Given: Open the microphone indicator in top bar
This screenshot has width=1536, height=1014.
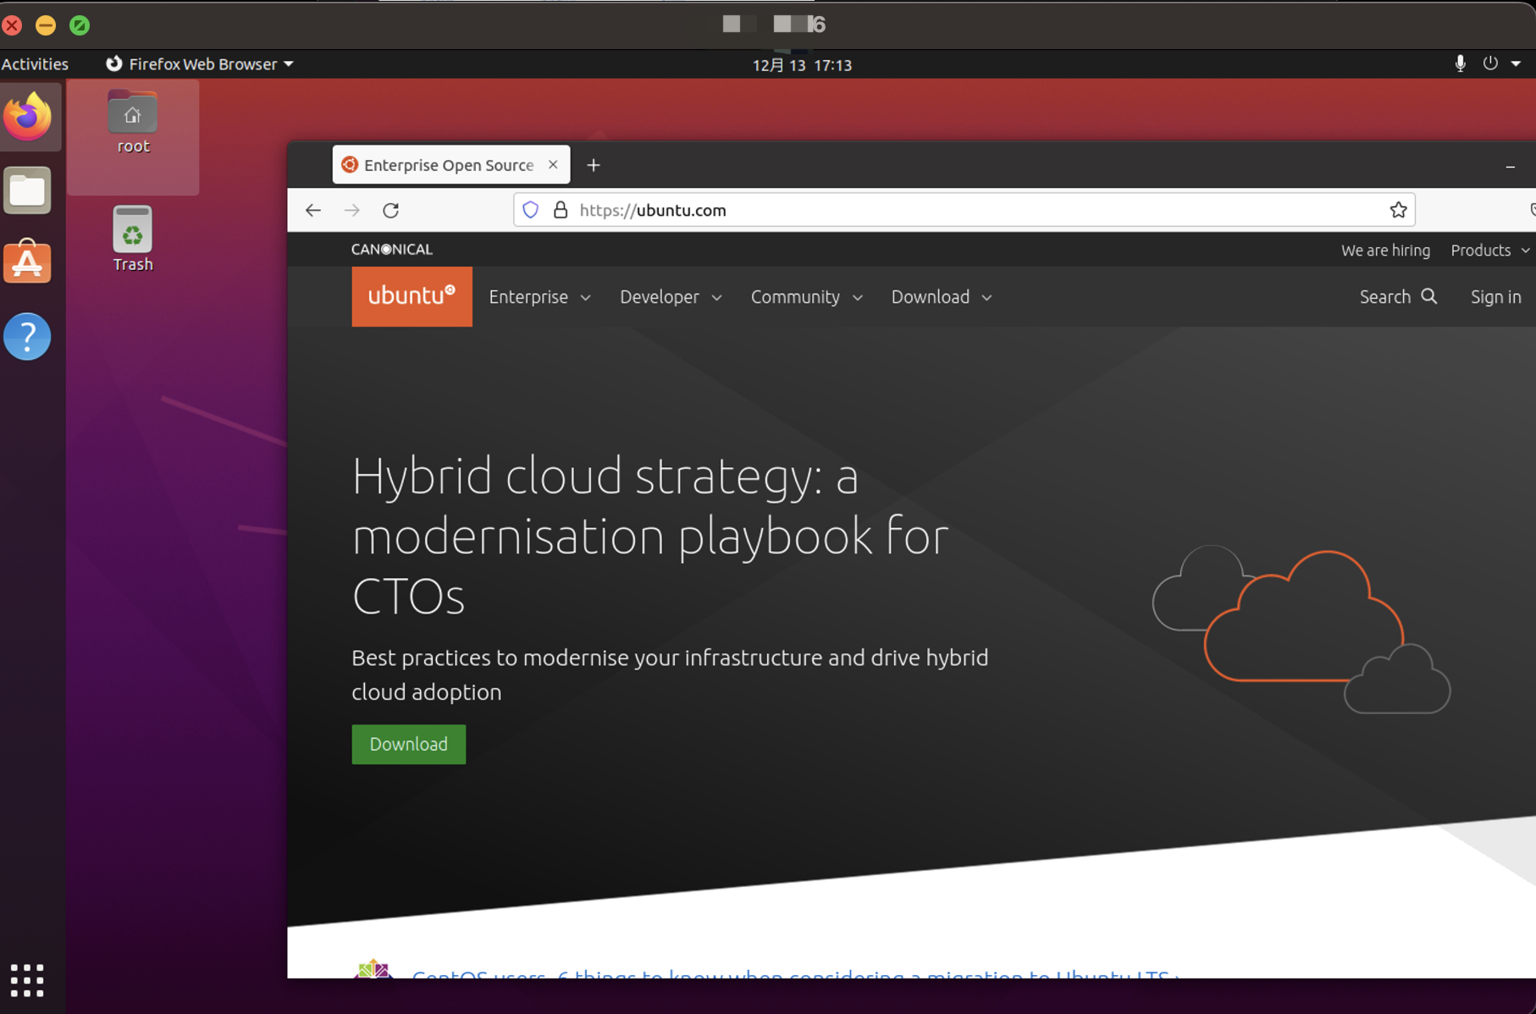Looking at the screenshot, I should pyautogui.click(x=1460, y=63).
